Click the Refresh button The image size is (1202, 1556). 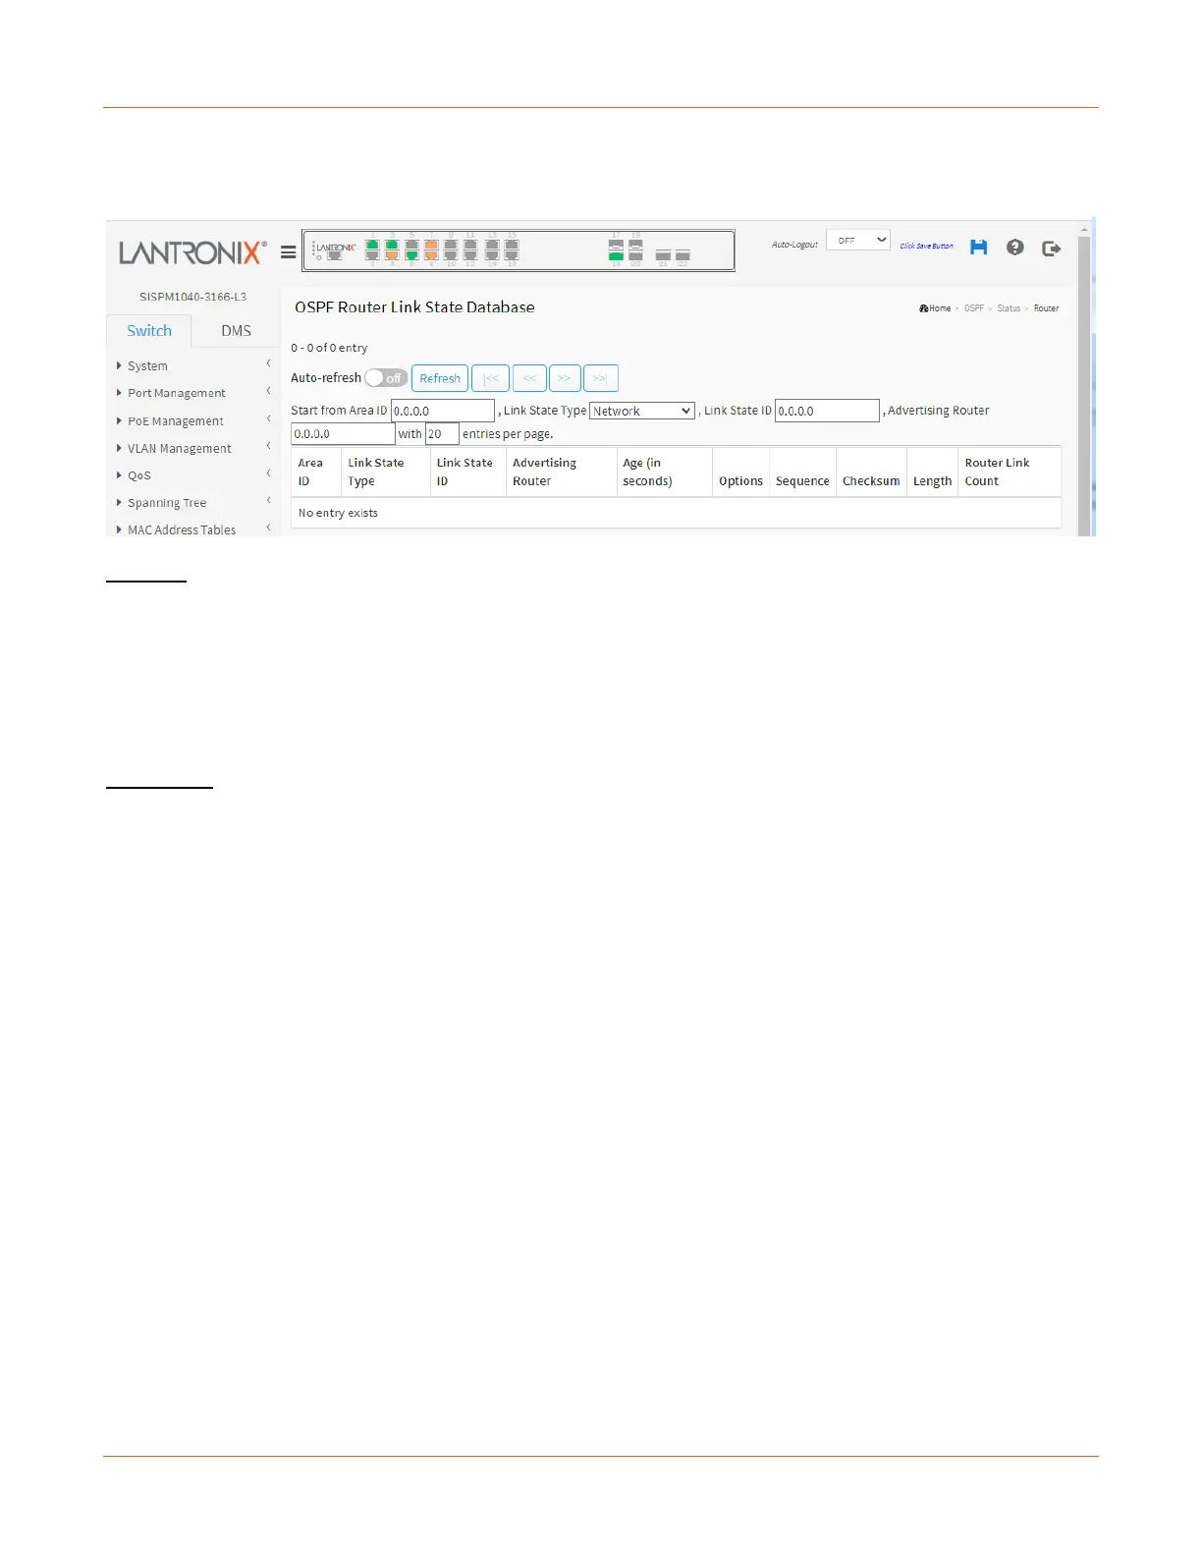[440, 378]
